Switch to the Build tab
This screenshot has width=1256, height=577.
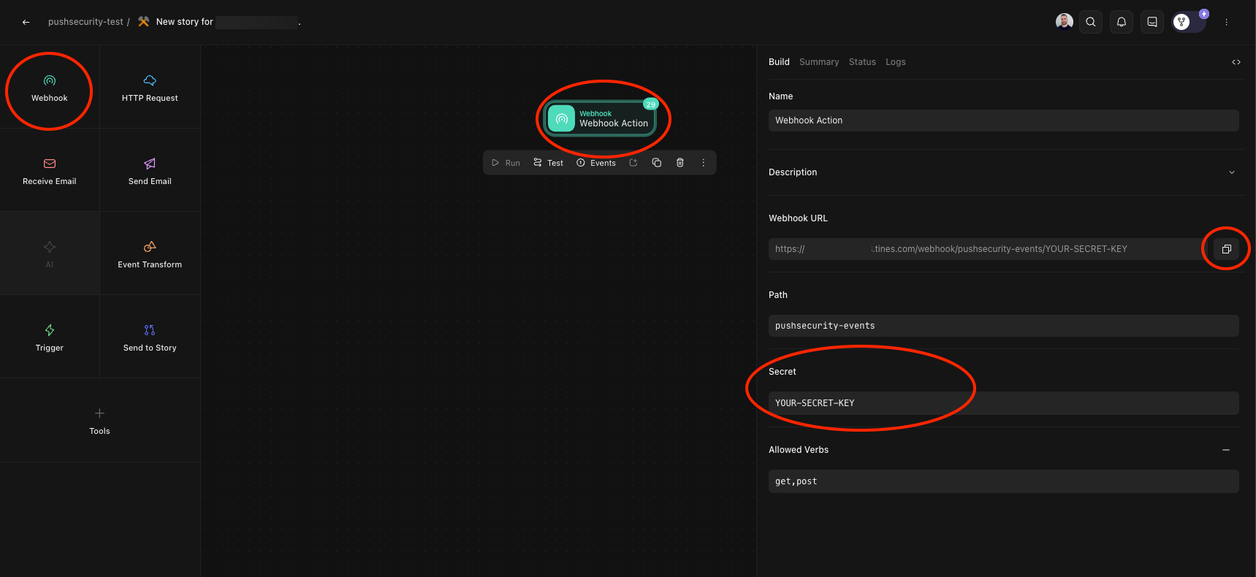tap(779, 62)
